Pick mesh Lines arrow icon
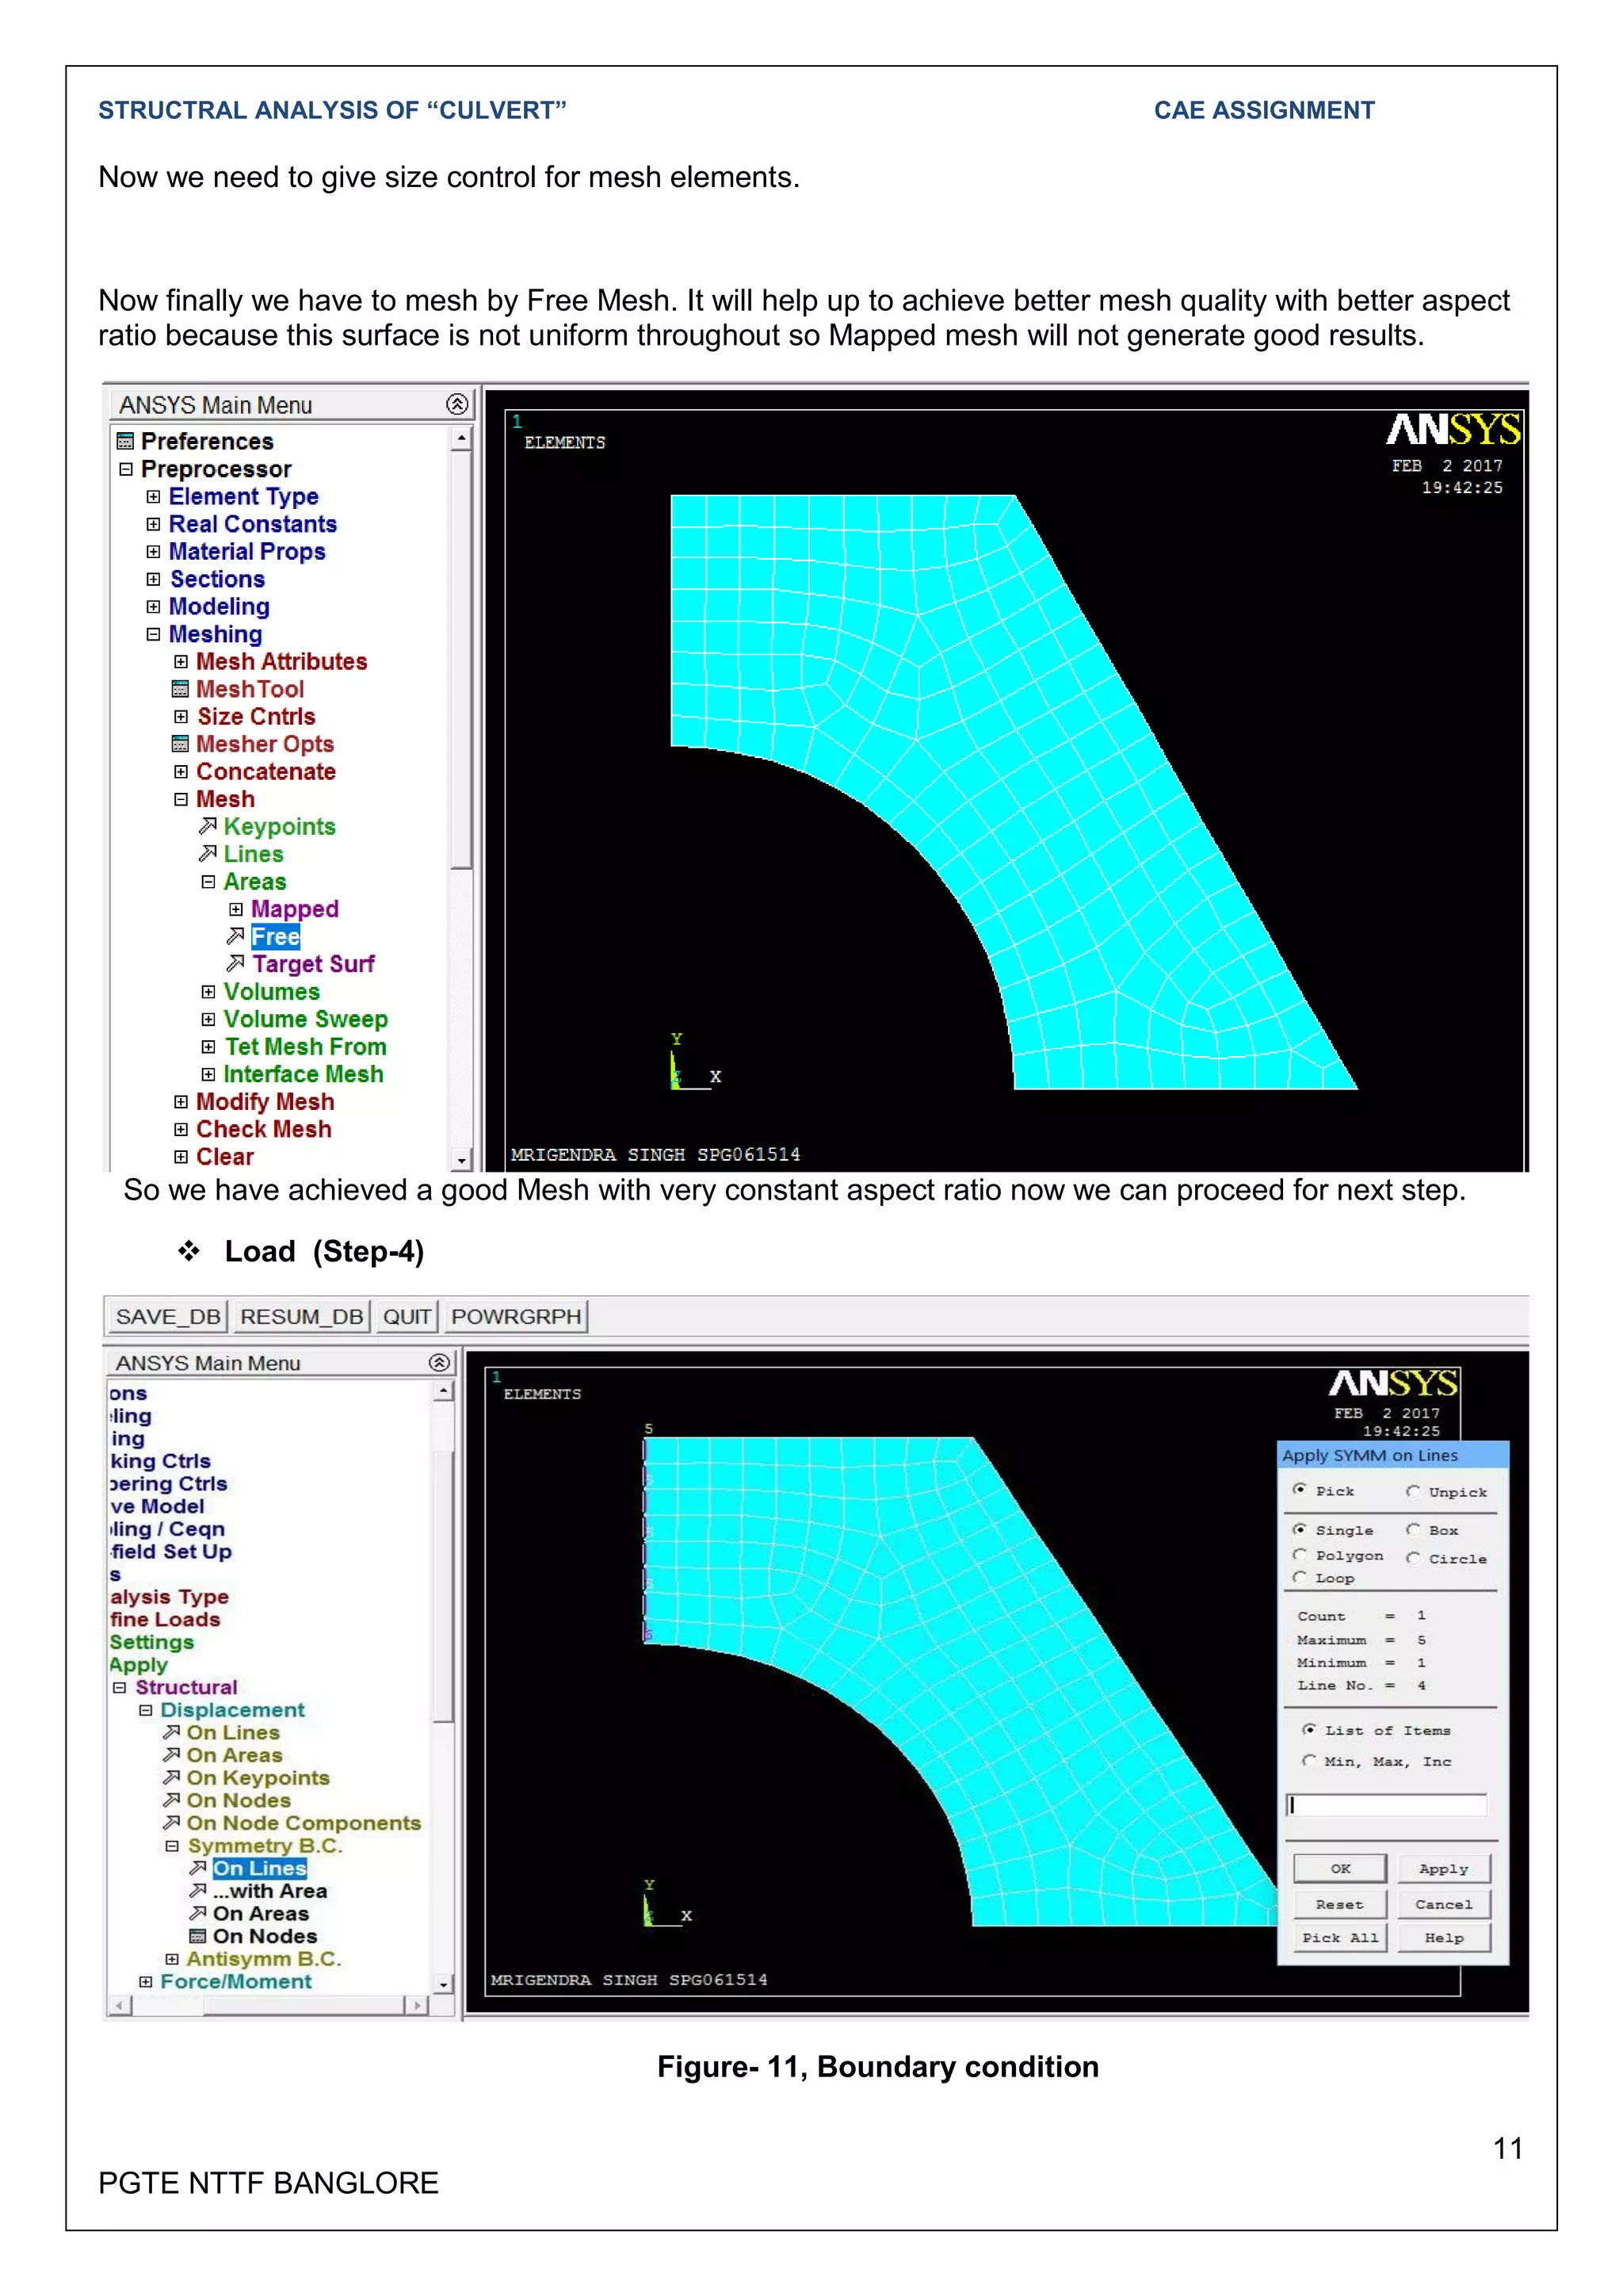 (207, 853)
